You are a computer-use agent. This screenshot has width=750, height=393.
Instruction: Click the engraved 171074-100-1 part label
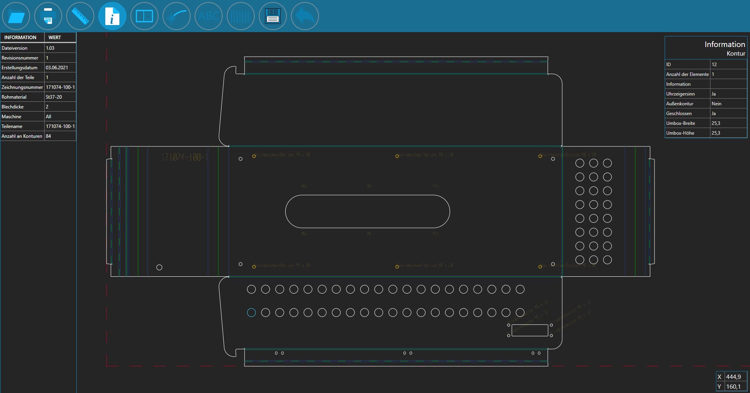click(x=184, y=157)
